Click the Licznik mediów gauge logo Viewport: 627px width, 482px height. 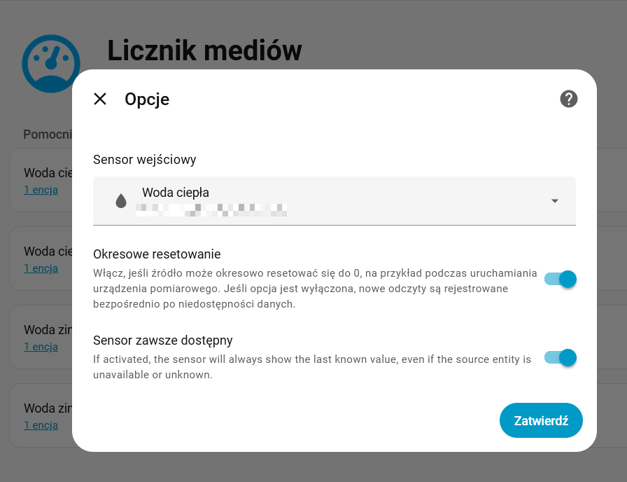point(51,63)
